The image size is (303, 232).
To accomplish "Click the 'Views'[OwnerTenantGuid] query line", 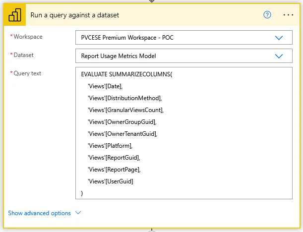I will pyautogui.click(x=122, y=134).
